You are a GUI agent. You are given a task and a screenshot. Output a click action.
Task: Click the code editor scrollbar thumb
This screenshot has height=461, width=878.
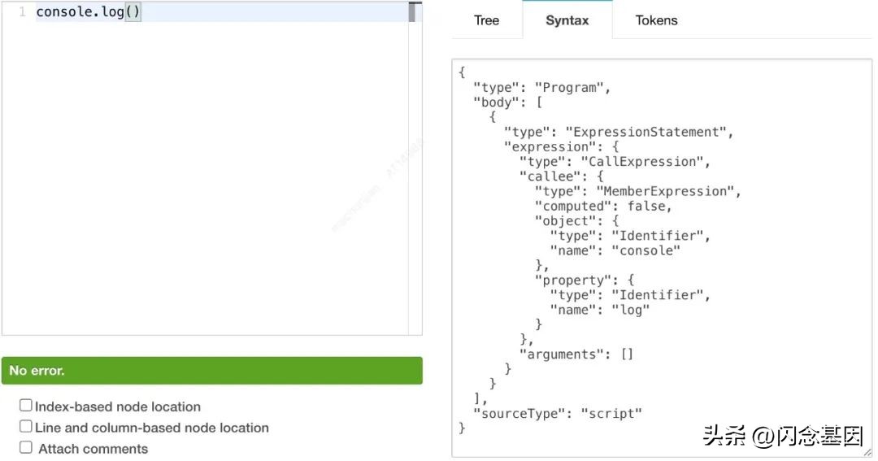coord(415,12)
